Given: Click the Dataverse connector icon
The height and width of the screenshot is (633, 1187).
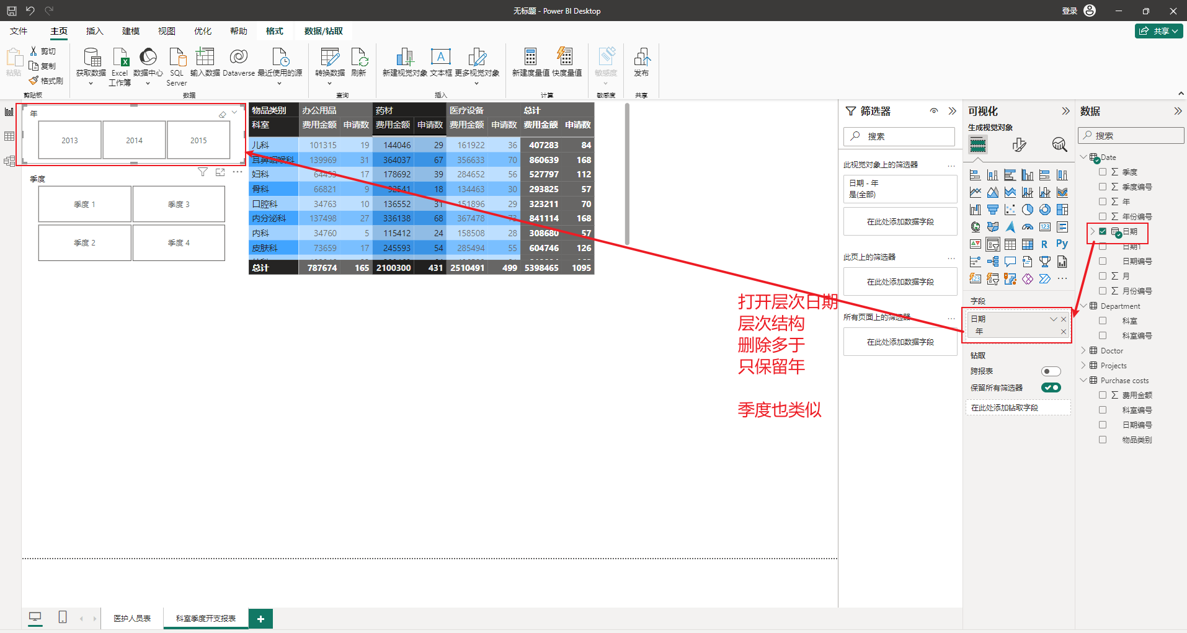Looking at the screenshot, I should click(x=239, y=62).
